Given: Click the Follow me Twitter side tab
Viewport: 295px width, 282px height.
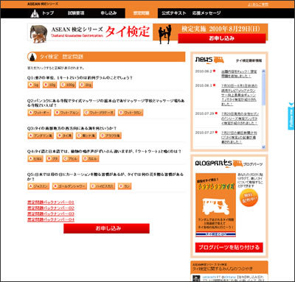Looking at the screenshot, I should [291, 116].
